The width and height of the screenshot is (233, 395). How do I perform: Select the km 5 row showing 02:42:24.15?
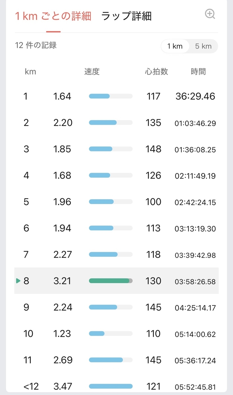tap(116, 202)
